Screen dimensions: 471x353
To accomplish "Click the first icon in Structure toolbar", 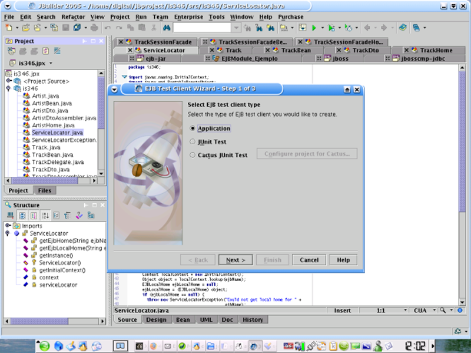I will [x=11, y=216].
